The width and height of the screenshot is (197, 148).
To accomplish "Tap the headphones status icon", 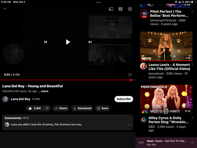I will pyautogui.click(x=183, y=2).
